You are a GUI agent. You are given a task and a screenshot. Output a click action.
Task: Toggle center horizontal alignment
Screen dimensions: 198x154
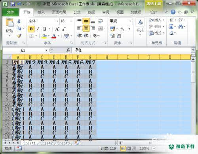(86, 28)
